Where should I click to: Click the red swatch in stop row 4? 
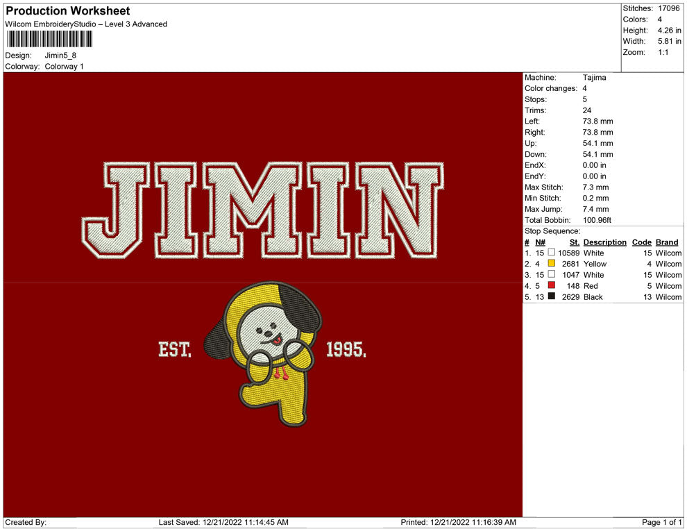[551, 285]
